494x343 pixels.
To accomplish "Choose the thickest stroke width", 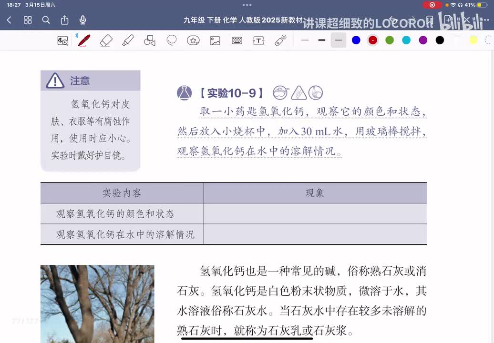I will pos(322,40).
